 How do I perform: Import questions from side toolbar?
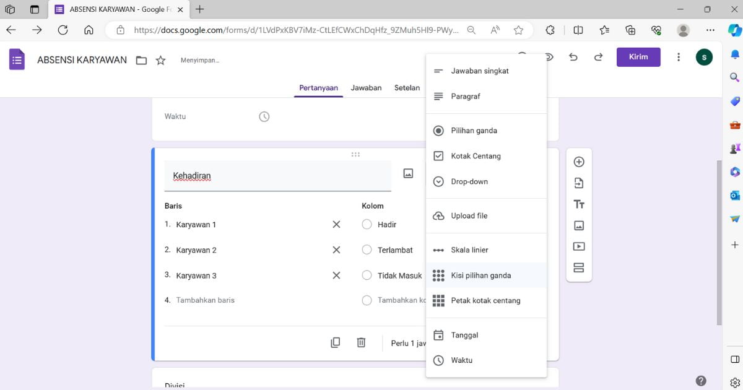coord(579,183)
